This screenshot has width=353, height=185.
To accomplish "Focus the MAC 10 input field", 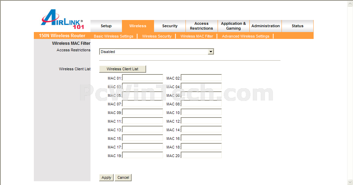I will point(201,112).
